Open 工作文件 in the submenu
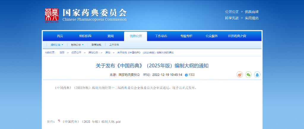304x129 pixels. [x=114, y=45]
